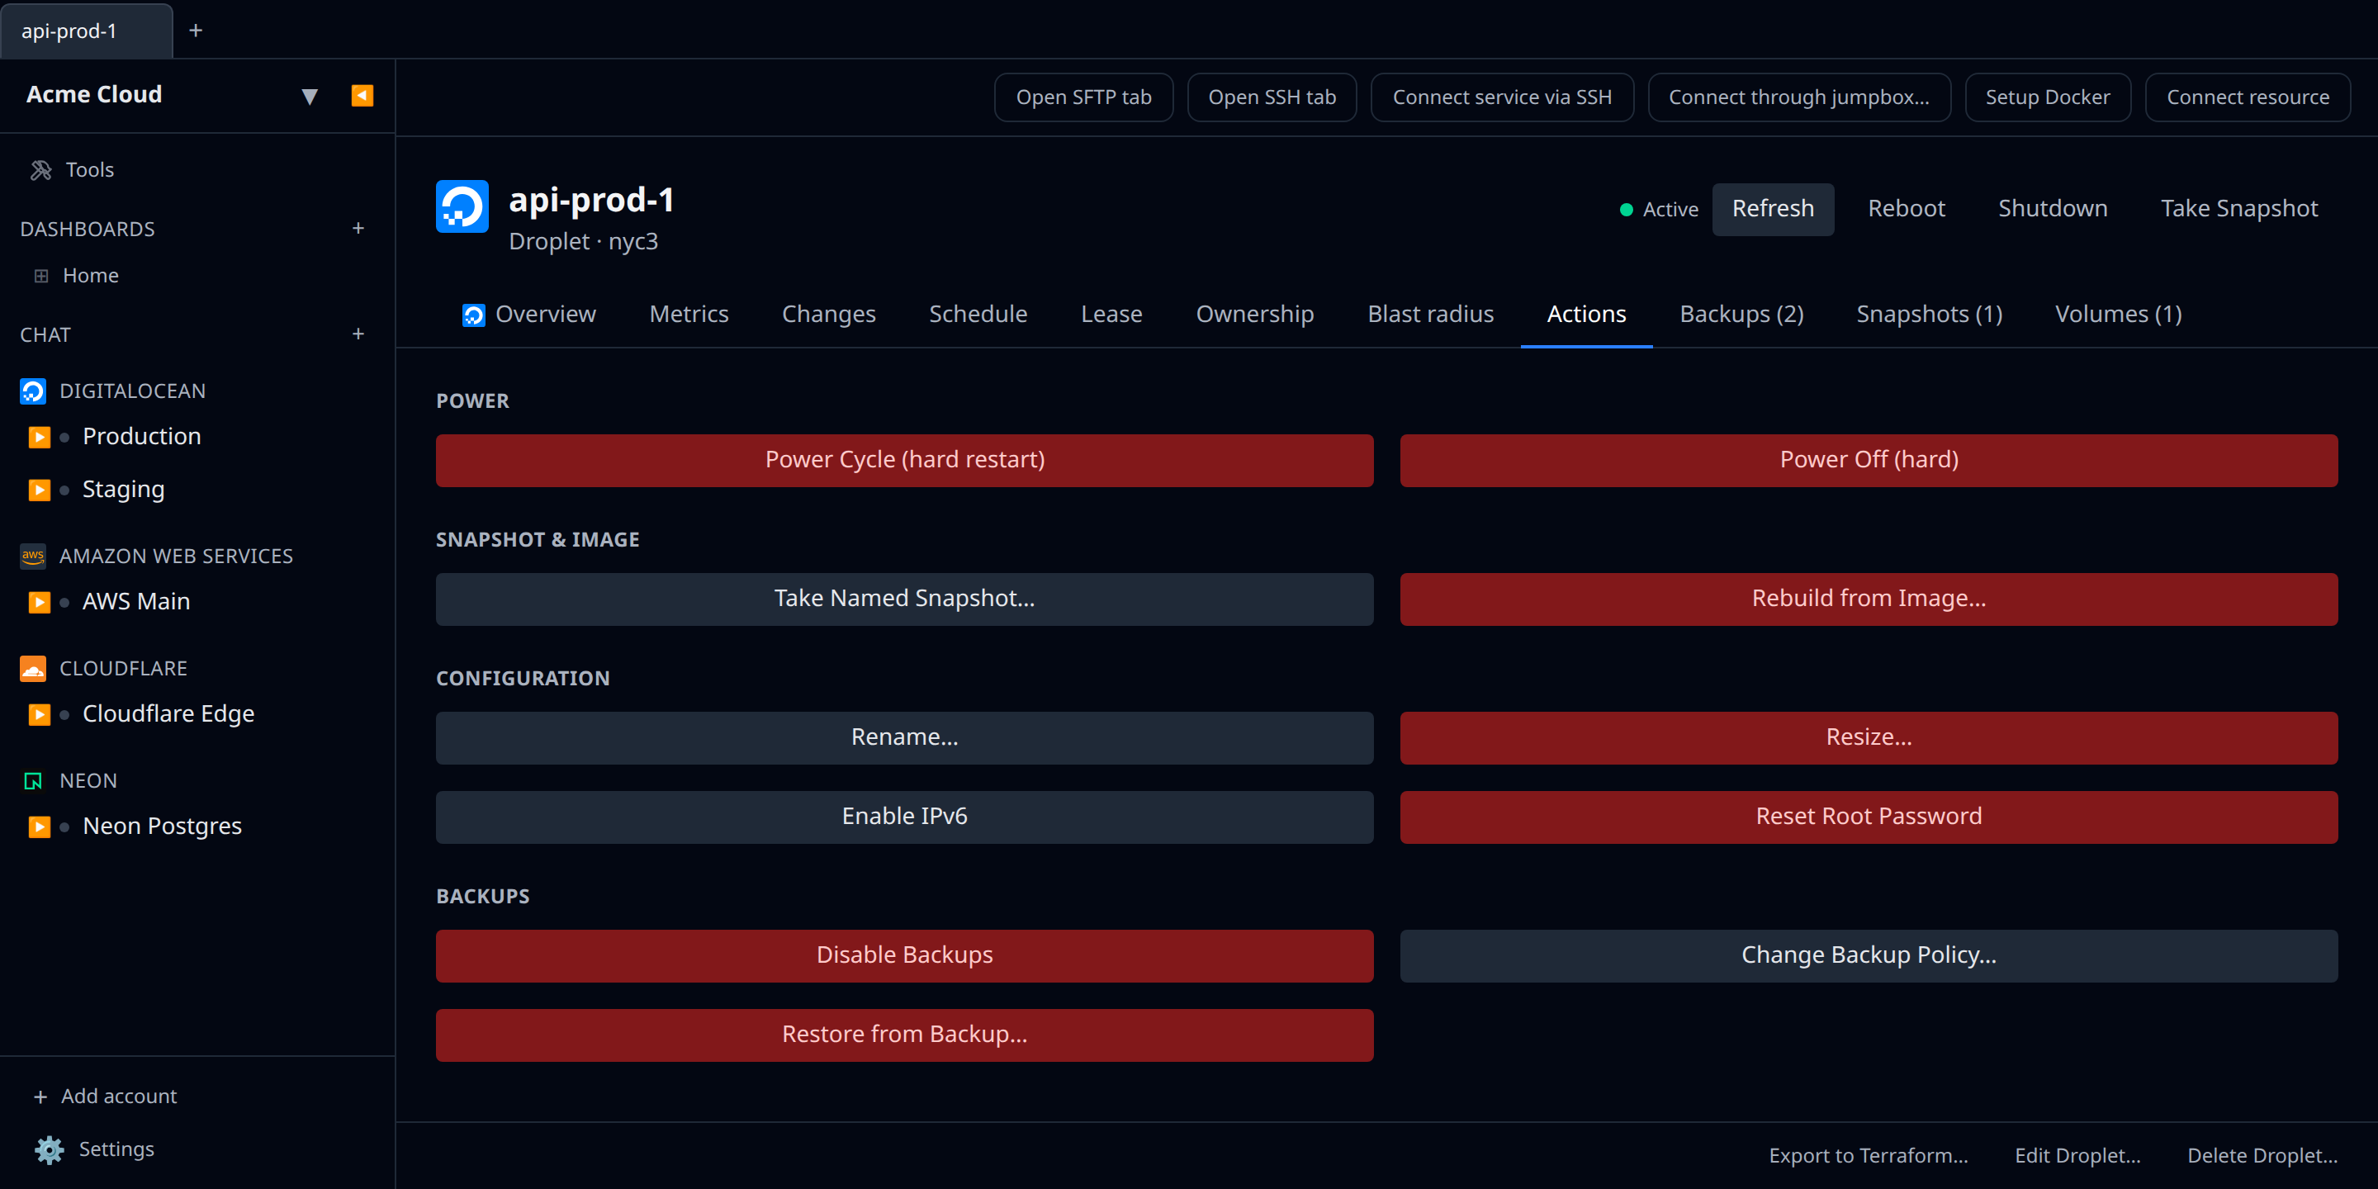Select the Actions tab
Image resolution: width=2378 pixels, height=1189 pixels.
click(1586, 314)
